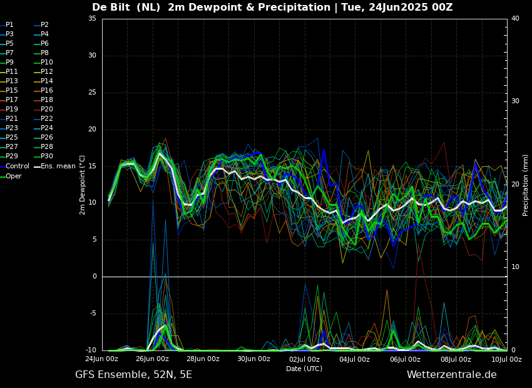
Task: Click the P1 legend entry
Action: tap(9, 25)
